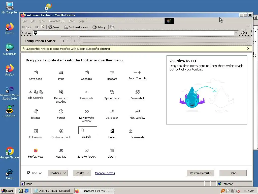The width and height of the screenshot is (258, 194).
Task: Click the edit page icon after History
Action: click(x=112, y=27)
